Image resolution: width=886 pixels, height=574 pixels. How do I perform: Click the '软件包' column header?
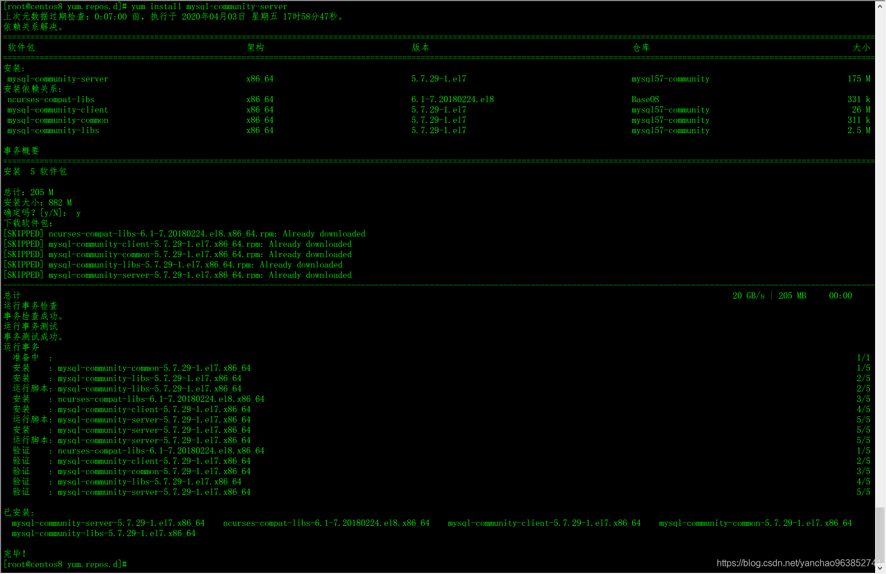coord(21,48)
